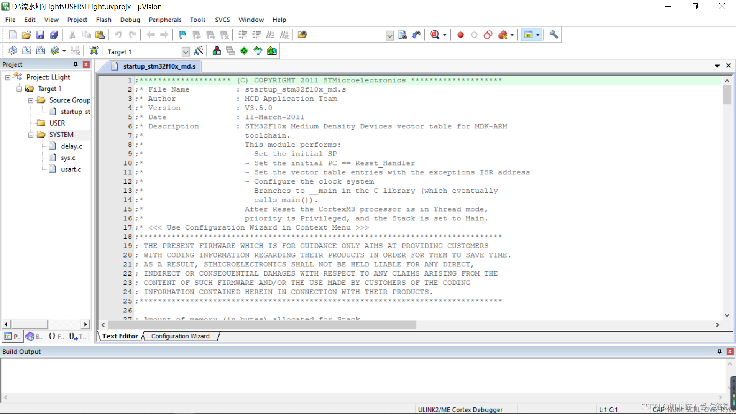
Task: Toggle breakpoint with the red dot icon
Action: (460, 35)
